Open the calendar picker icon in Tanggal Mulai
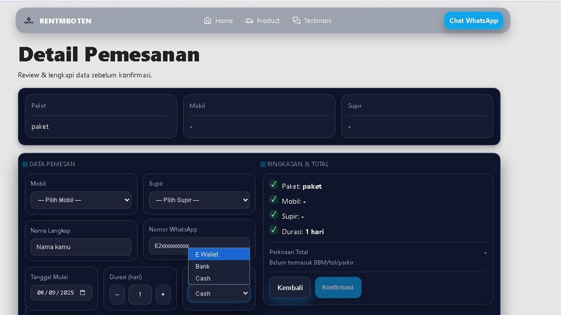561x315 pixels. point(82,292)
